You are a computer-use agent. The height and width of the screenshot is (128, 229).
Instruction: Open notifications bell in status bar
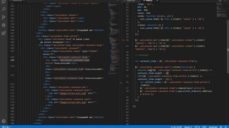[226, 127]
